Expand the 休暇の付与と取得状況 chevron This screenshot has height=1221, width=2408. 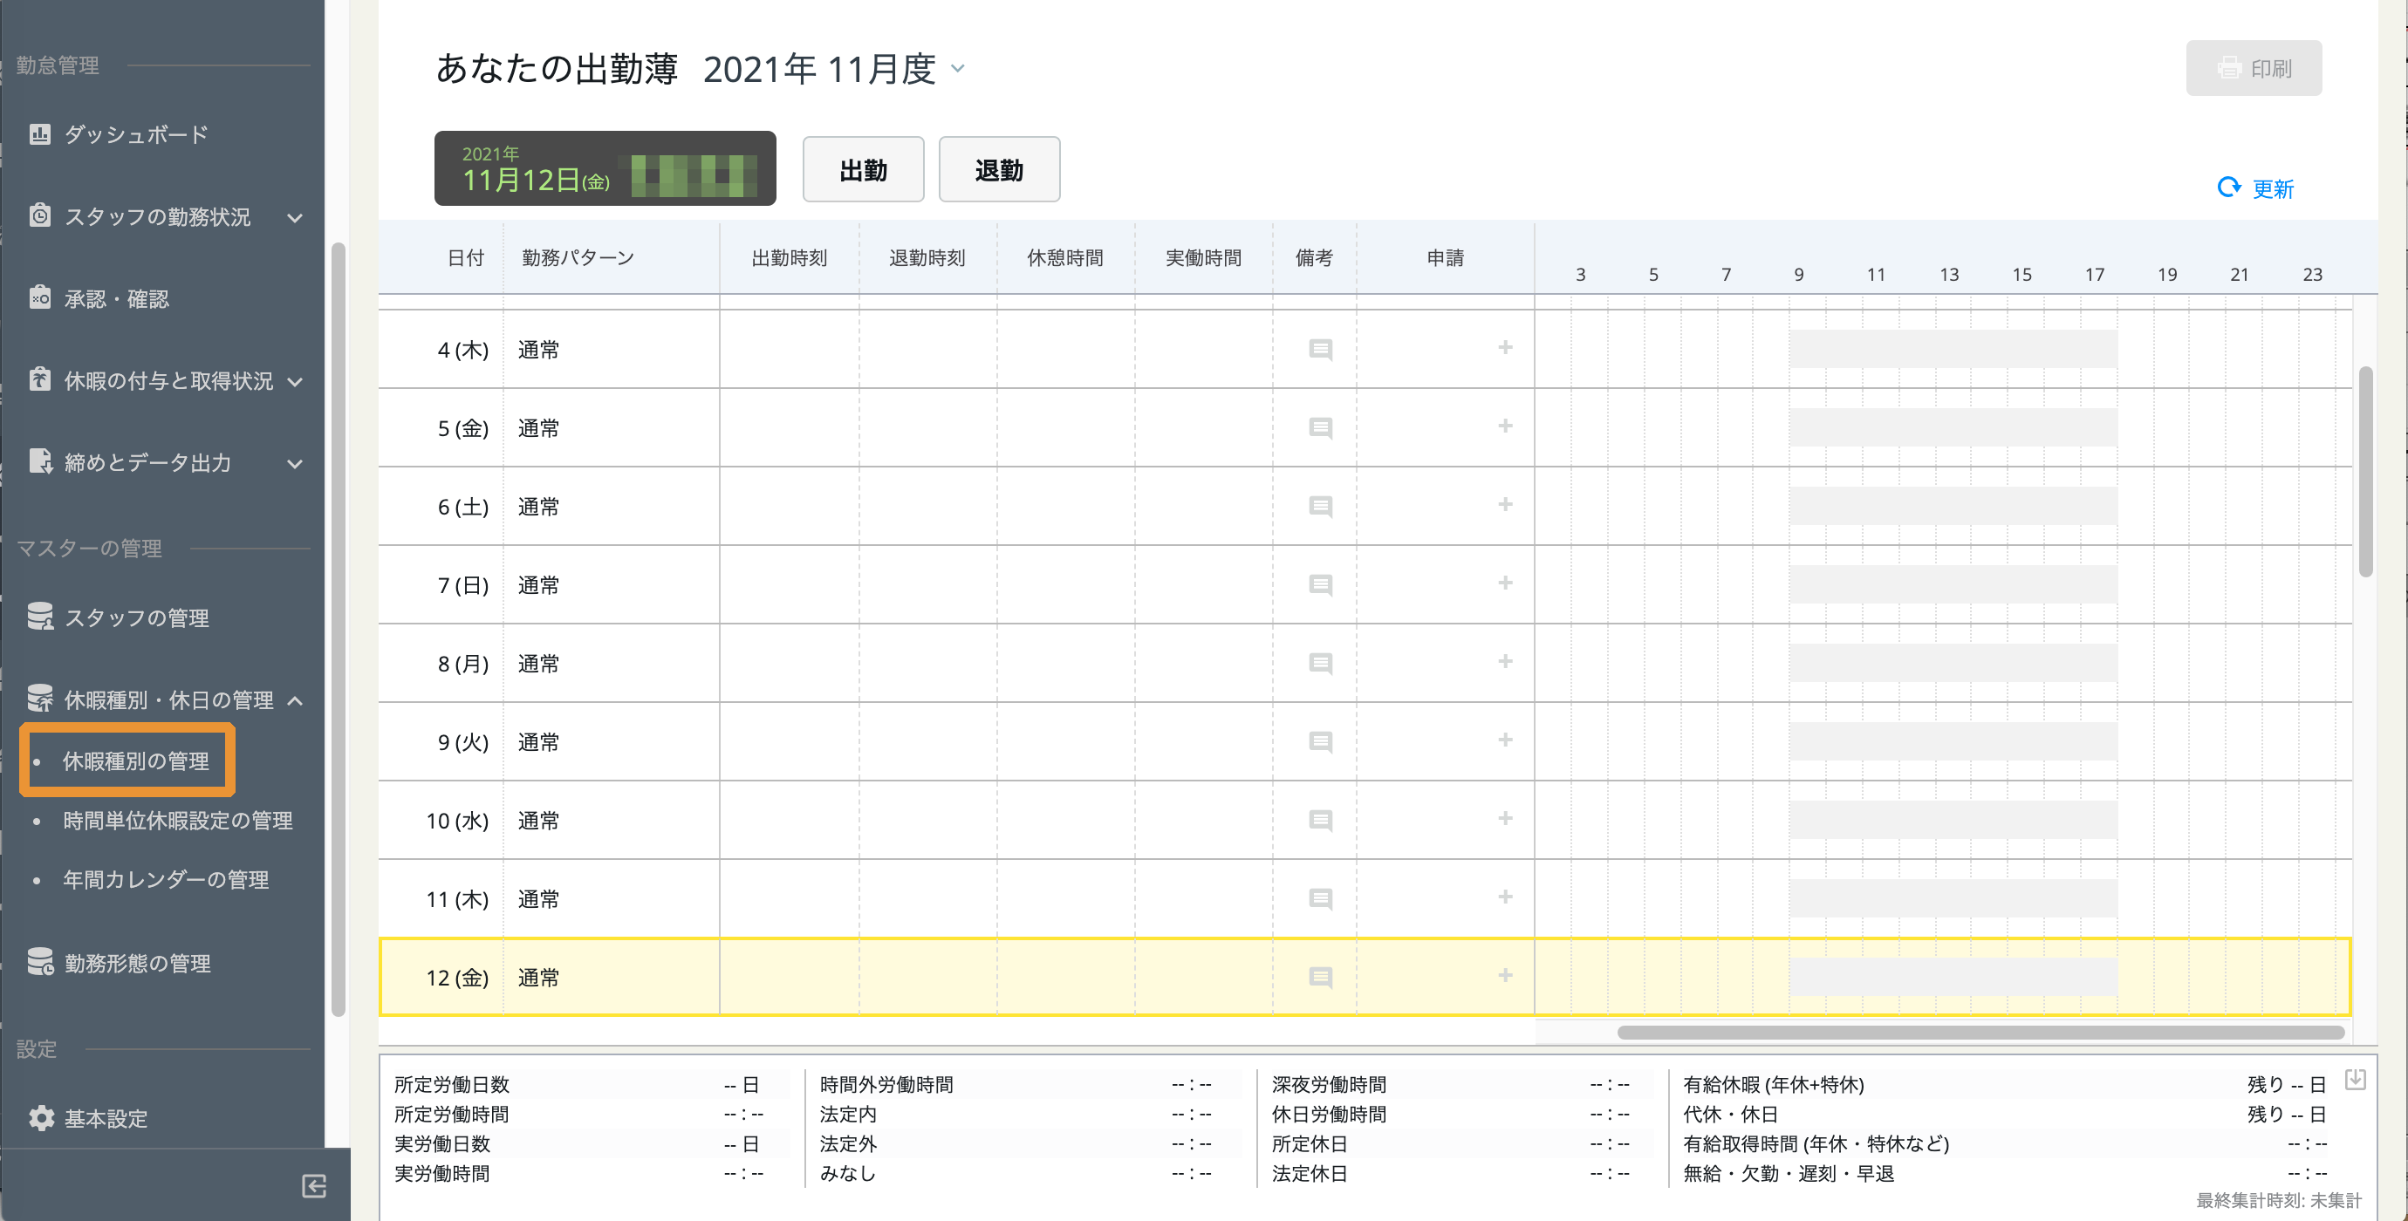tap(295, 381)
